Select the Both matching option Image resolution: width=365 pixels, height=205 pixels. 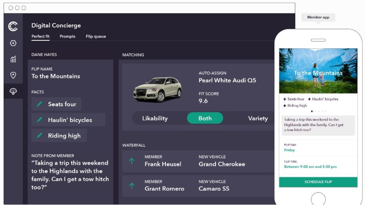click(205, 118)
